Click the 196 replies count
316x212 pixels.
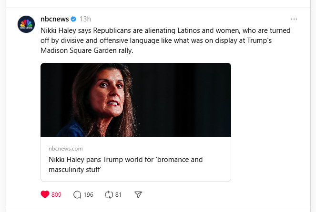point(88,194)
